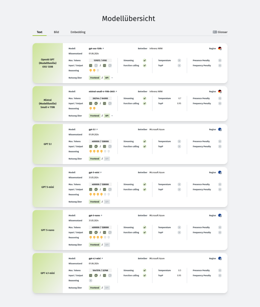Screen dimensions: 260x307
Task: Click the Streaming checkmark for gpt-oss-120b
Action: (145, 61)
